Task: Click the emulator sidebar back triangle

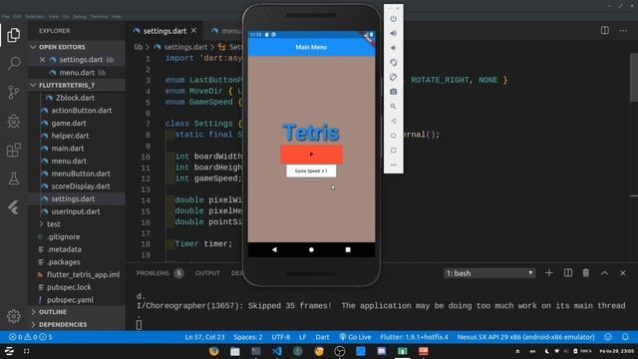Action: click(x=393, y=121)
